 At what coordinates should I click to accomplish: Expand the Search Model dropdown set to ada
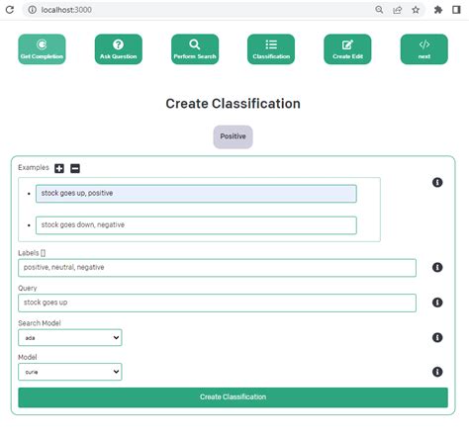coord(70,337)
